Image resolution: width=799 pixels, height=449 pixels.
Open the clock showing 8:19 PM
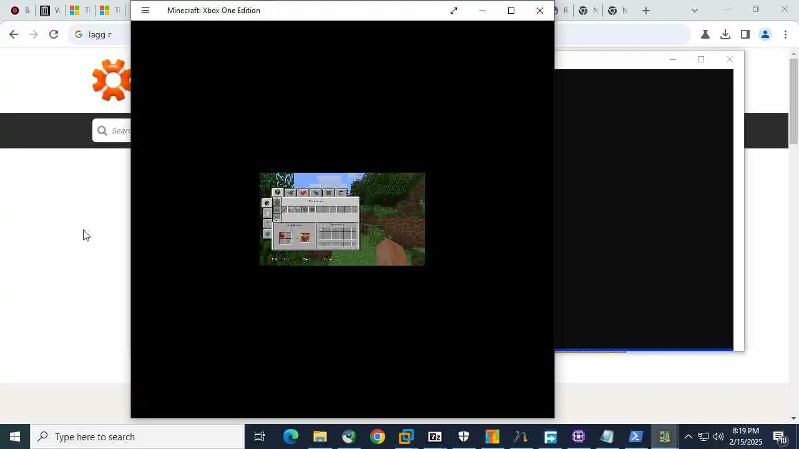(x=747, y=437)
